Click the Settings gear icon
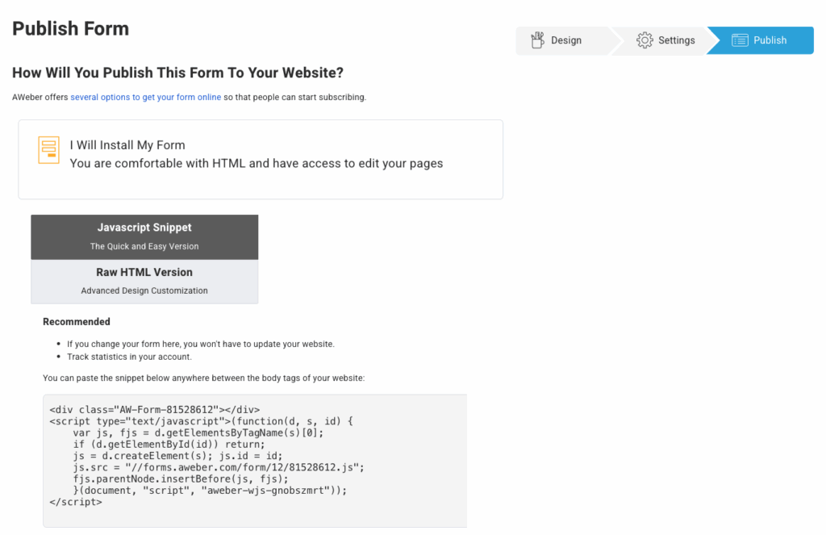 [645, 40]
